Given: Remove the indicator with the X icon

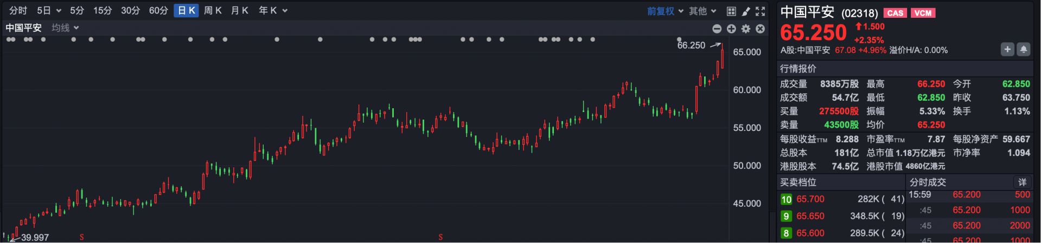Looking at the screenshot, I should click(x=761, y=29).
